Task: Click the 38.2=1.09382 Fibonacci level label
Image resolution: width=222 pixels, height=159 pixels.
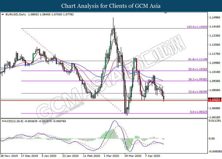Action: click(x=198, y=79)
